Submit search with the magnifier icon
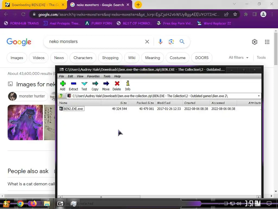The height and width of the screenshot is (209, 278). [182, 42]
